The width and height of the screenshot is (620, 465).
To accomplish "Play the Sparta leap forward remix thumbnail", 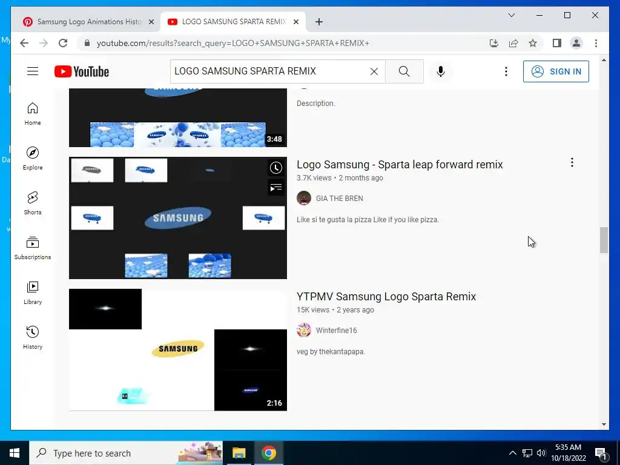I will 177,218.
